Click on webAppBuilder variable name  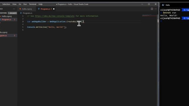(39, 21)
